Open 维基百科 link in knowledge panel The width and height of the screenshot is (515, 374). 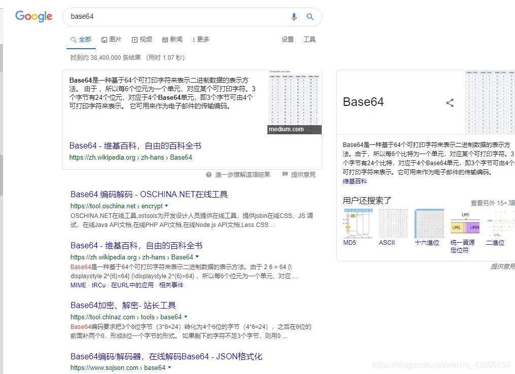click(x=355, y=181)
